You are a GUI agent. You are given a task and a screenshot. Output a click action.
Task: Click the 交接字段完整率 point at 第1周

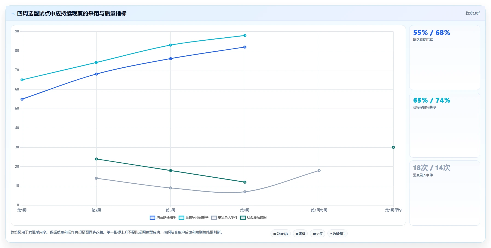point(22,80)
